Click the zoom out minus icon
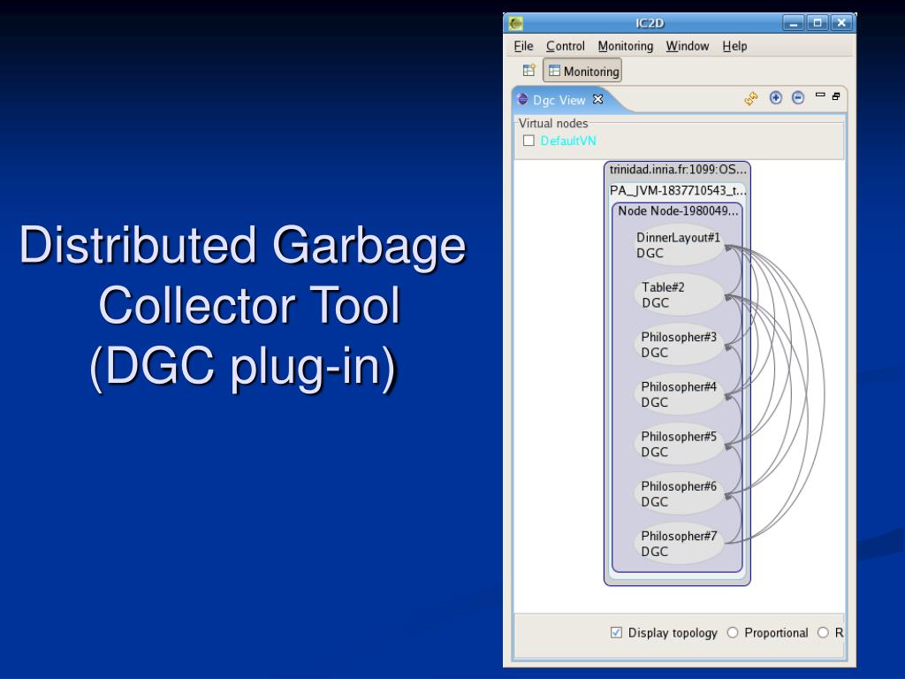Screen dimensions: 905x679 798,98
